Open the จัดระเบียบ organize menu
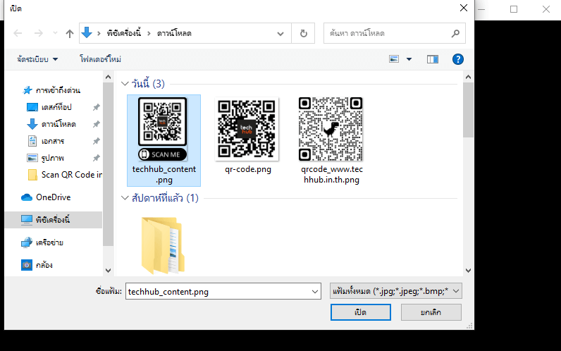Screen dimensions: 561x351 coord(37,59)
